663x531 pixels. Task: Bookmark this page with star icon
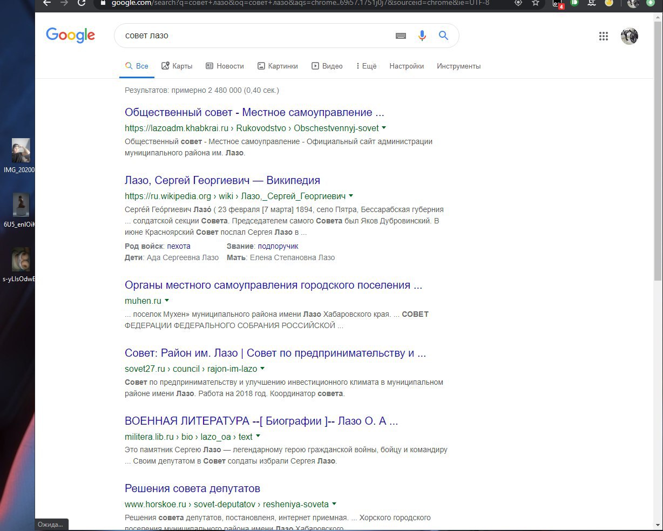[536, 3]
